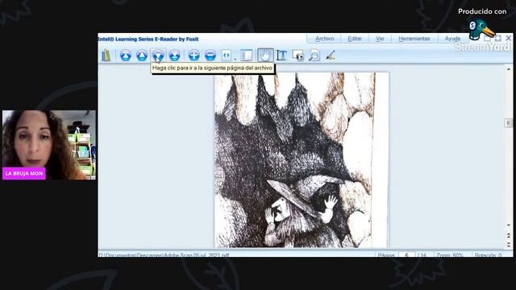Click the page number input field
This screenshot has height=290, width=516.
point(406,255)
